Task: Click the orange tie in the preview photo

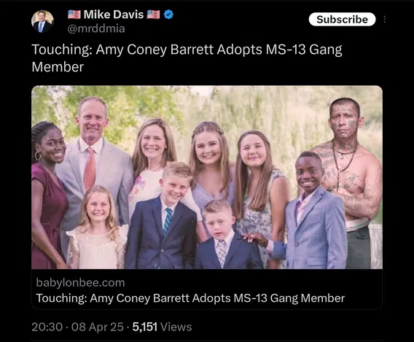Action: tap(90, 168)
